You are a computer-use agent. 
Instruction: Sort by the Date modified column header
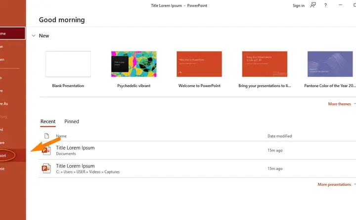[x=280, y=136]
